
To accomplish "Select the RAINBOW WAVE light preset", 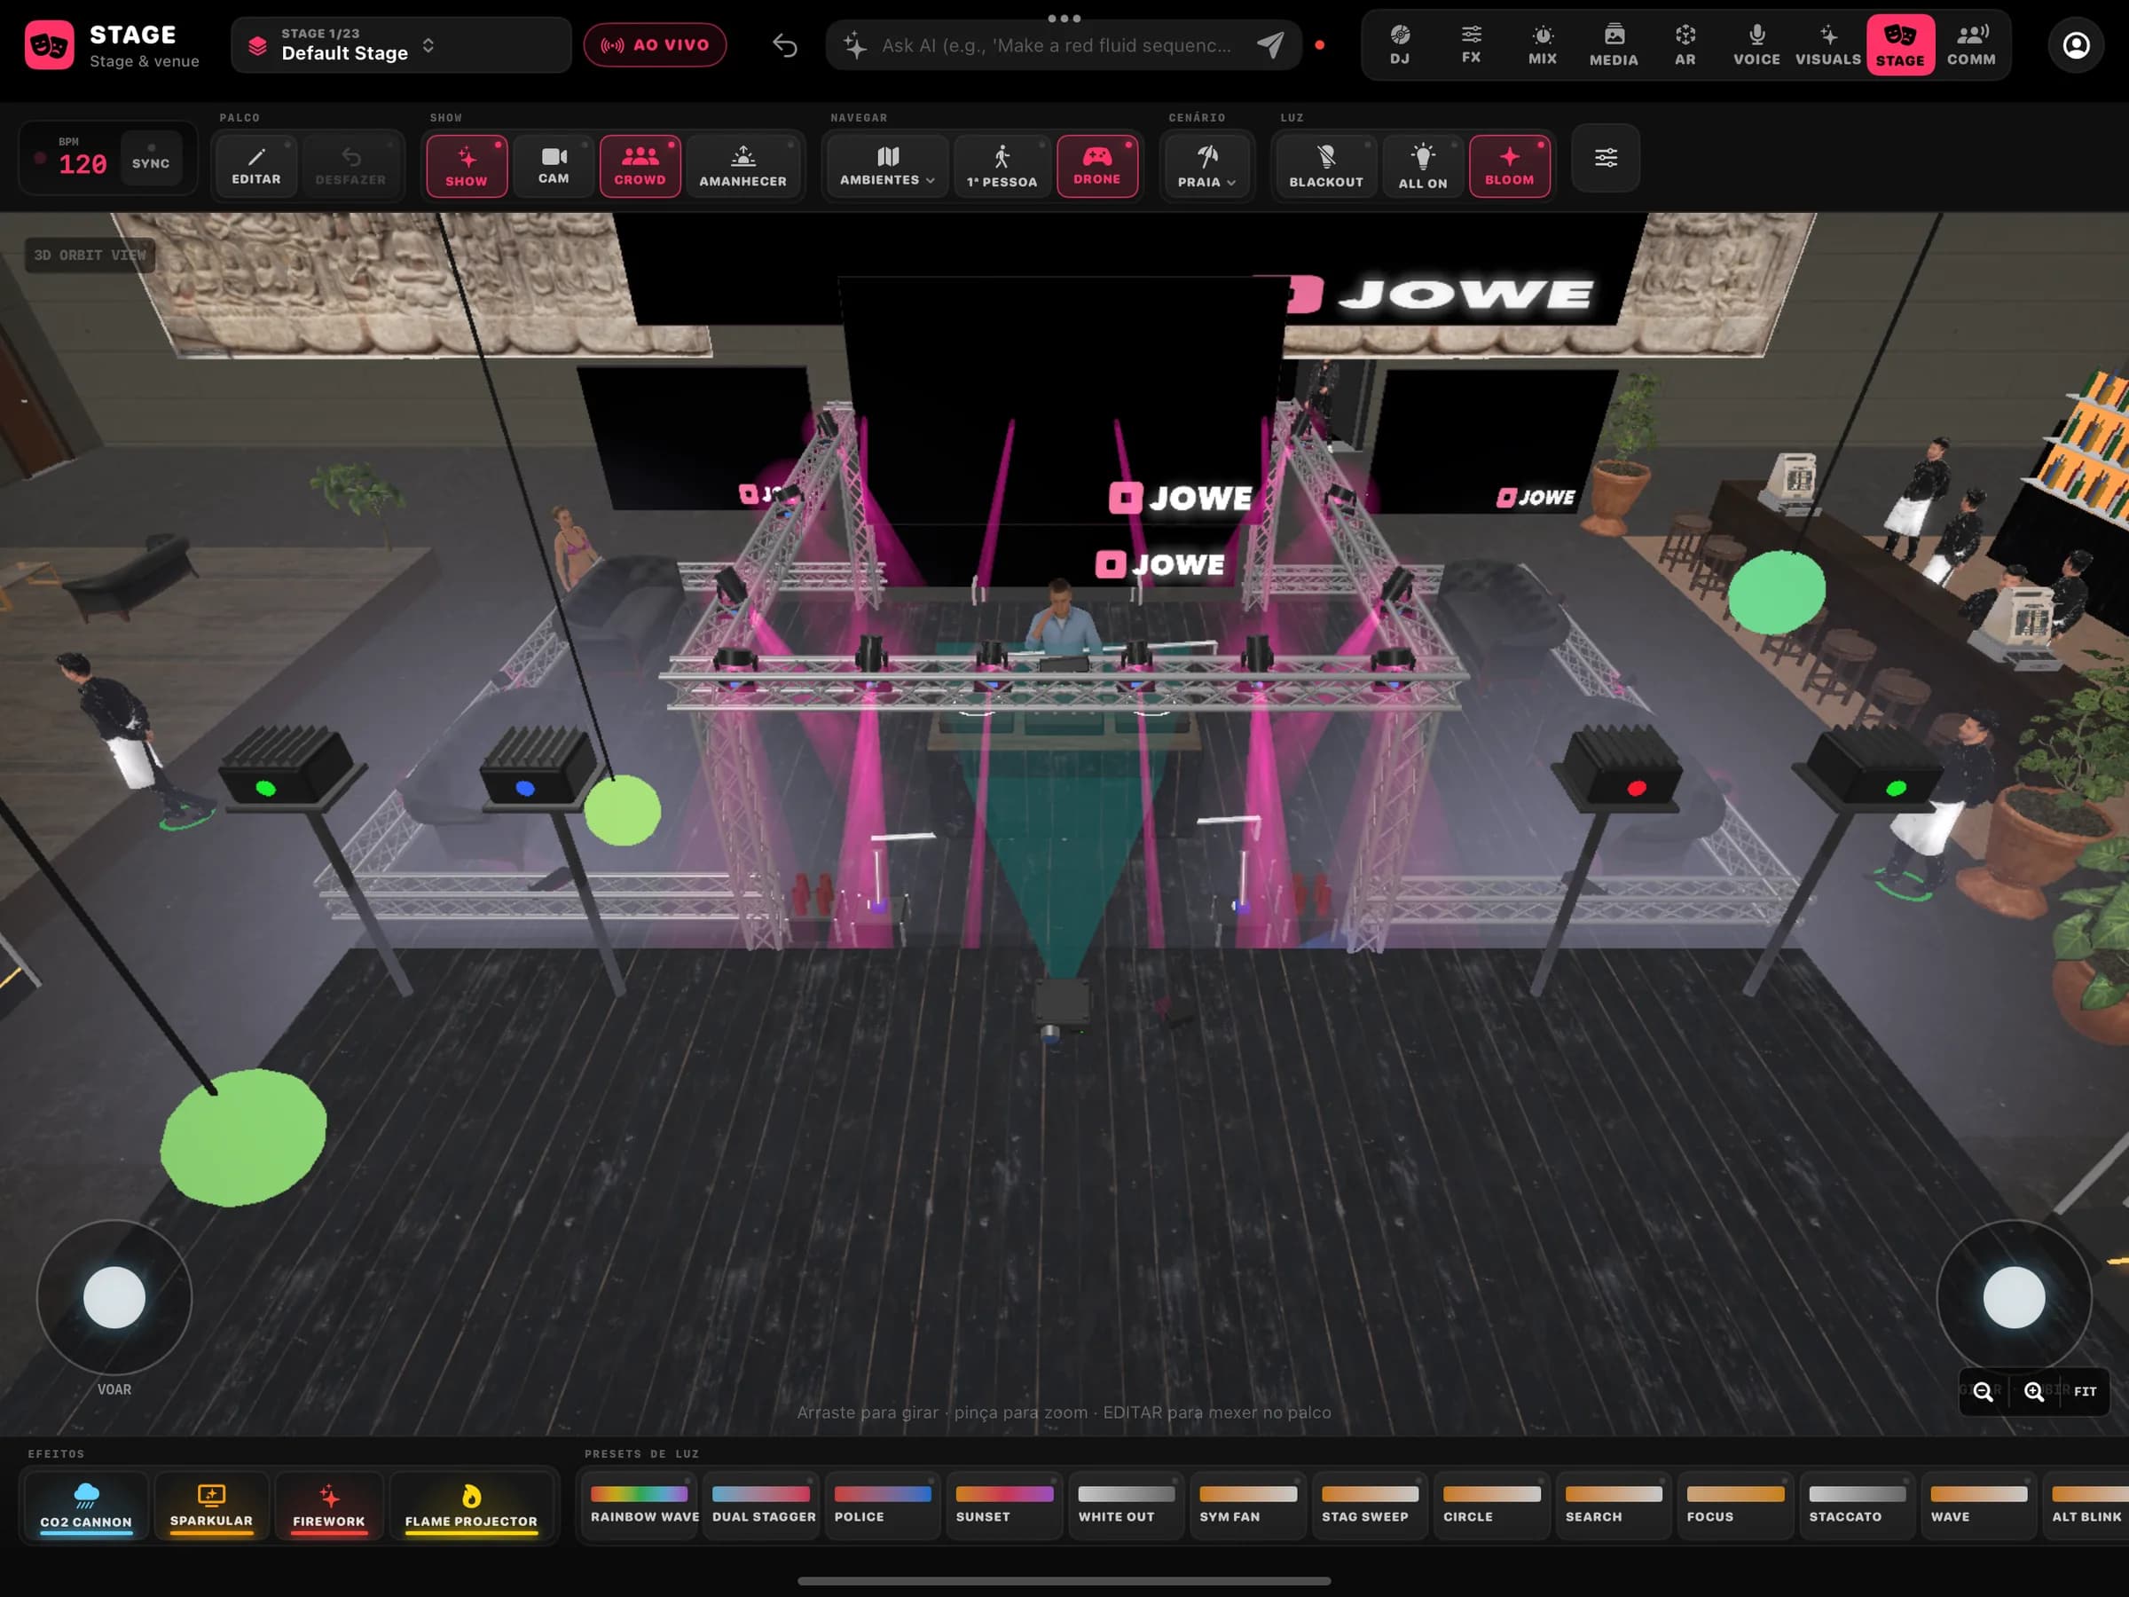I will click(640, 1506).
